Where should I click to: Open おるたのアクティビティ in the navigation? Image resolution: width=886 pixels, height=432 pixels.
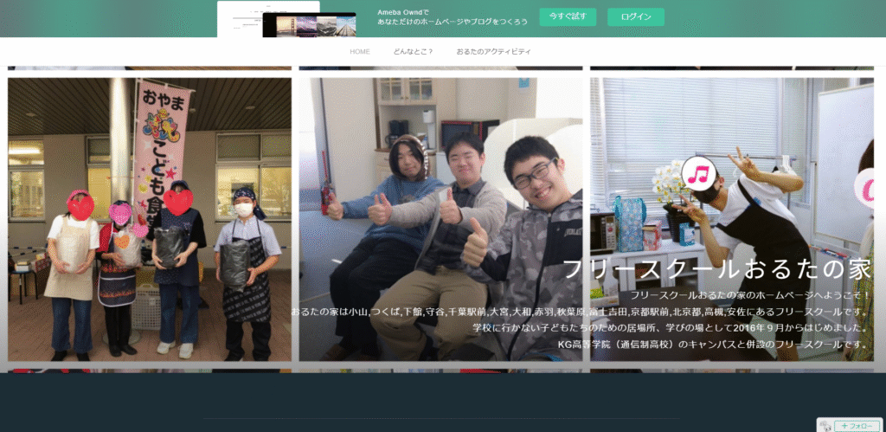click(493, 52)
